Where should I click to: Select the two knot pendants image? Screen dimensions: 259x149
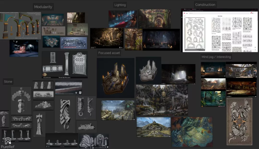[85, 108]
